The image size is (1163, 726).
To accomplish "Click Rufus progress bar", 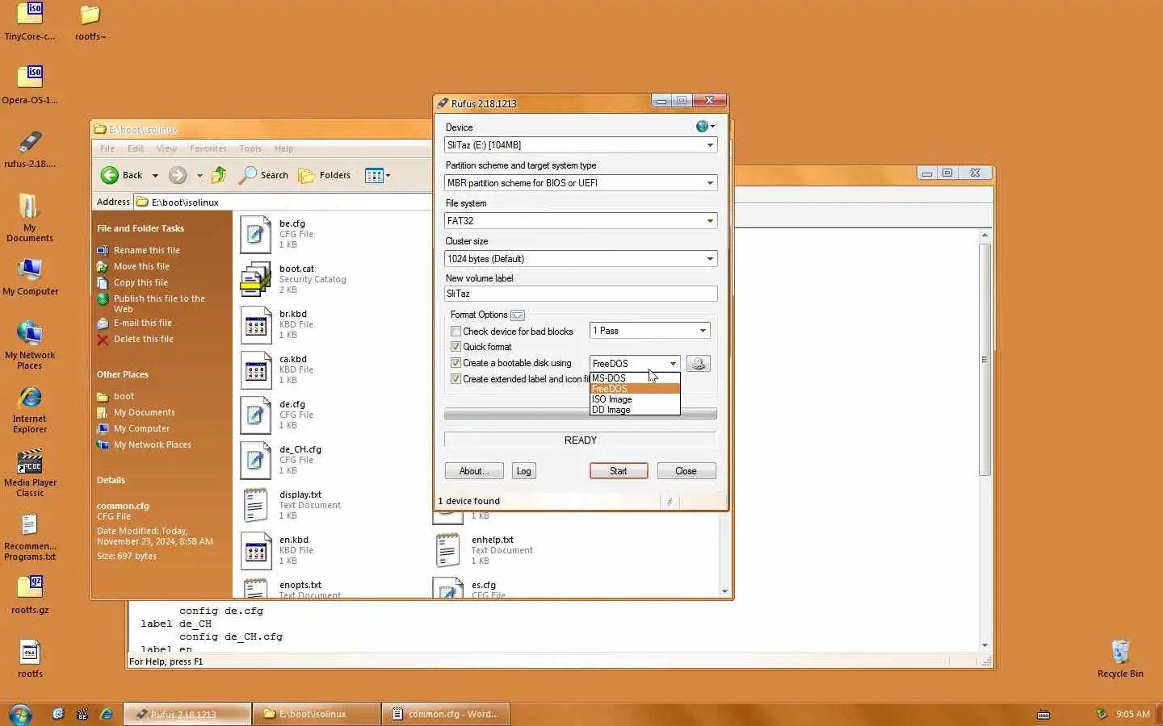I will point(580,414).
